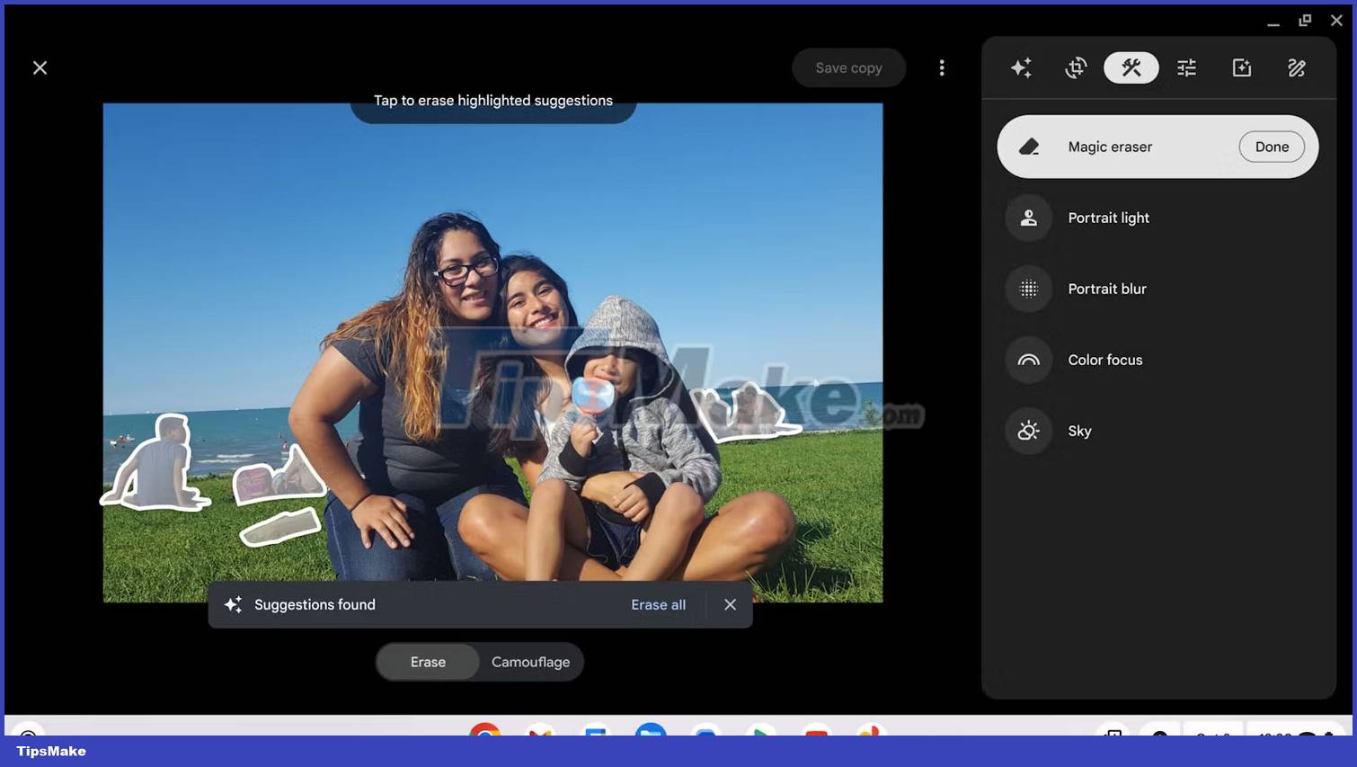This screenshot has height=767, width=1357.
Task: Enable Portrait blur effect
Action: pyautogui.click(x=1107, y=289)
